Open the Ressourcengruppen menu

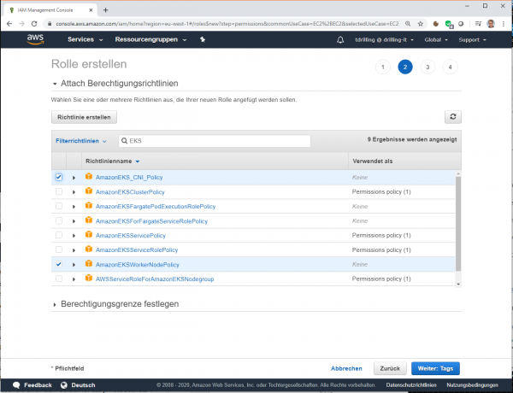(x=150, y=39)
